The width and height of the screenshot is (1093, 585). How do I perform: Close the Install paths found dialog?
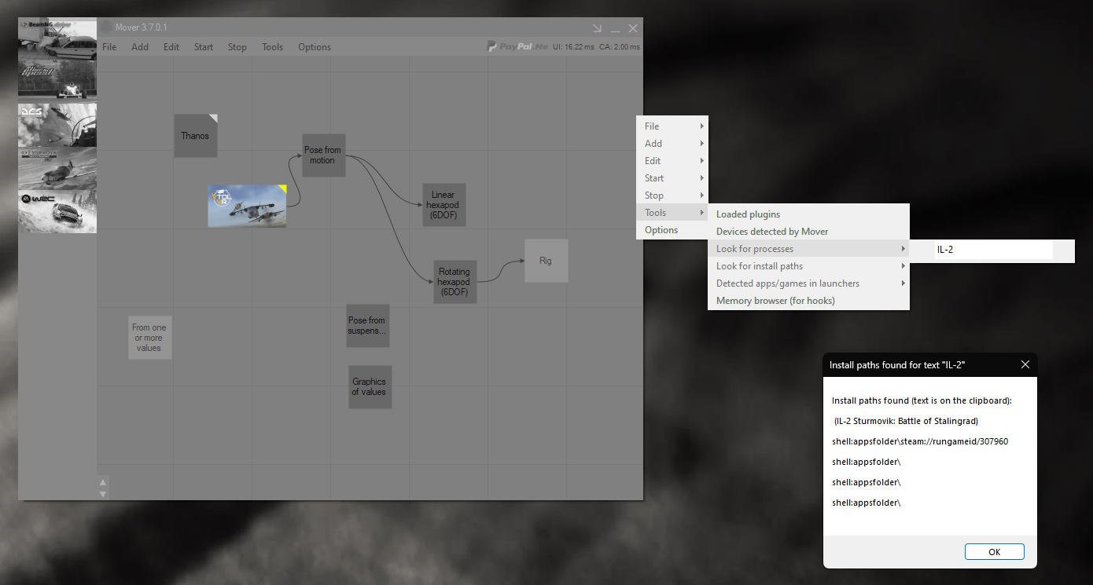point(1025,365)
